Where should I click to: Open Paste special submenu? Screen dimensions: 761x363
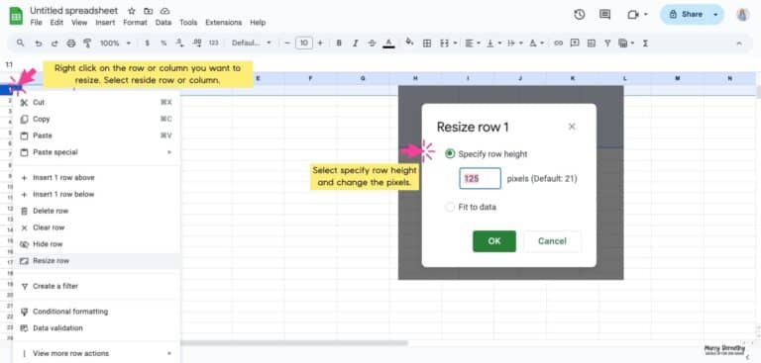(96, 152)
